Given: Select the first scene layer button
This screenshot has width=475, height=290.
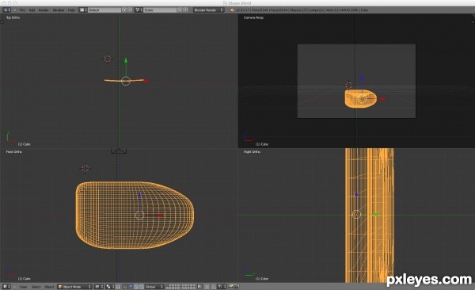Looking at the screenshot, I should tap(168, 285).
